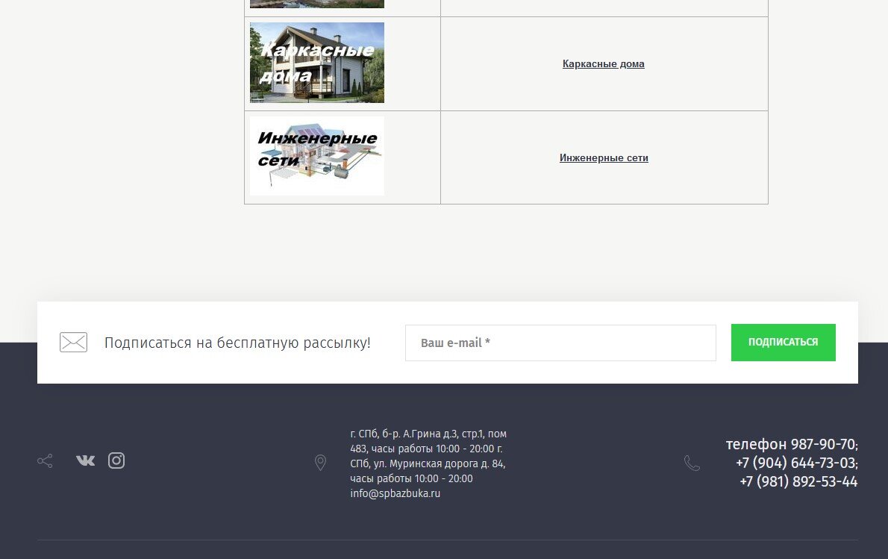The width and height of the screenshot is (888, 559).
Task: Click the ПОДПИСАТЬСЯ subscribe button
Action: click(x=784, y=342)
